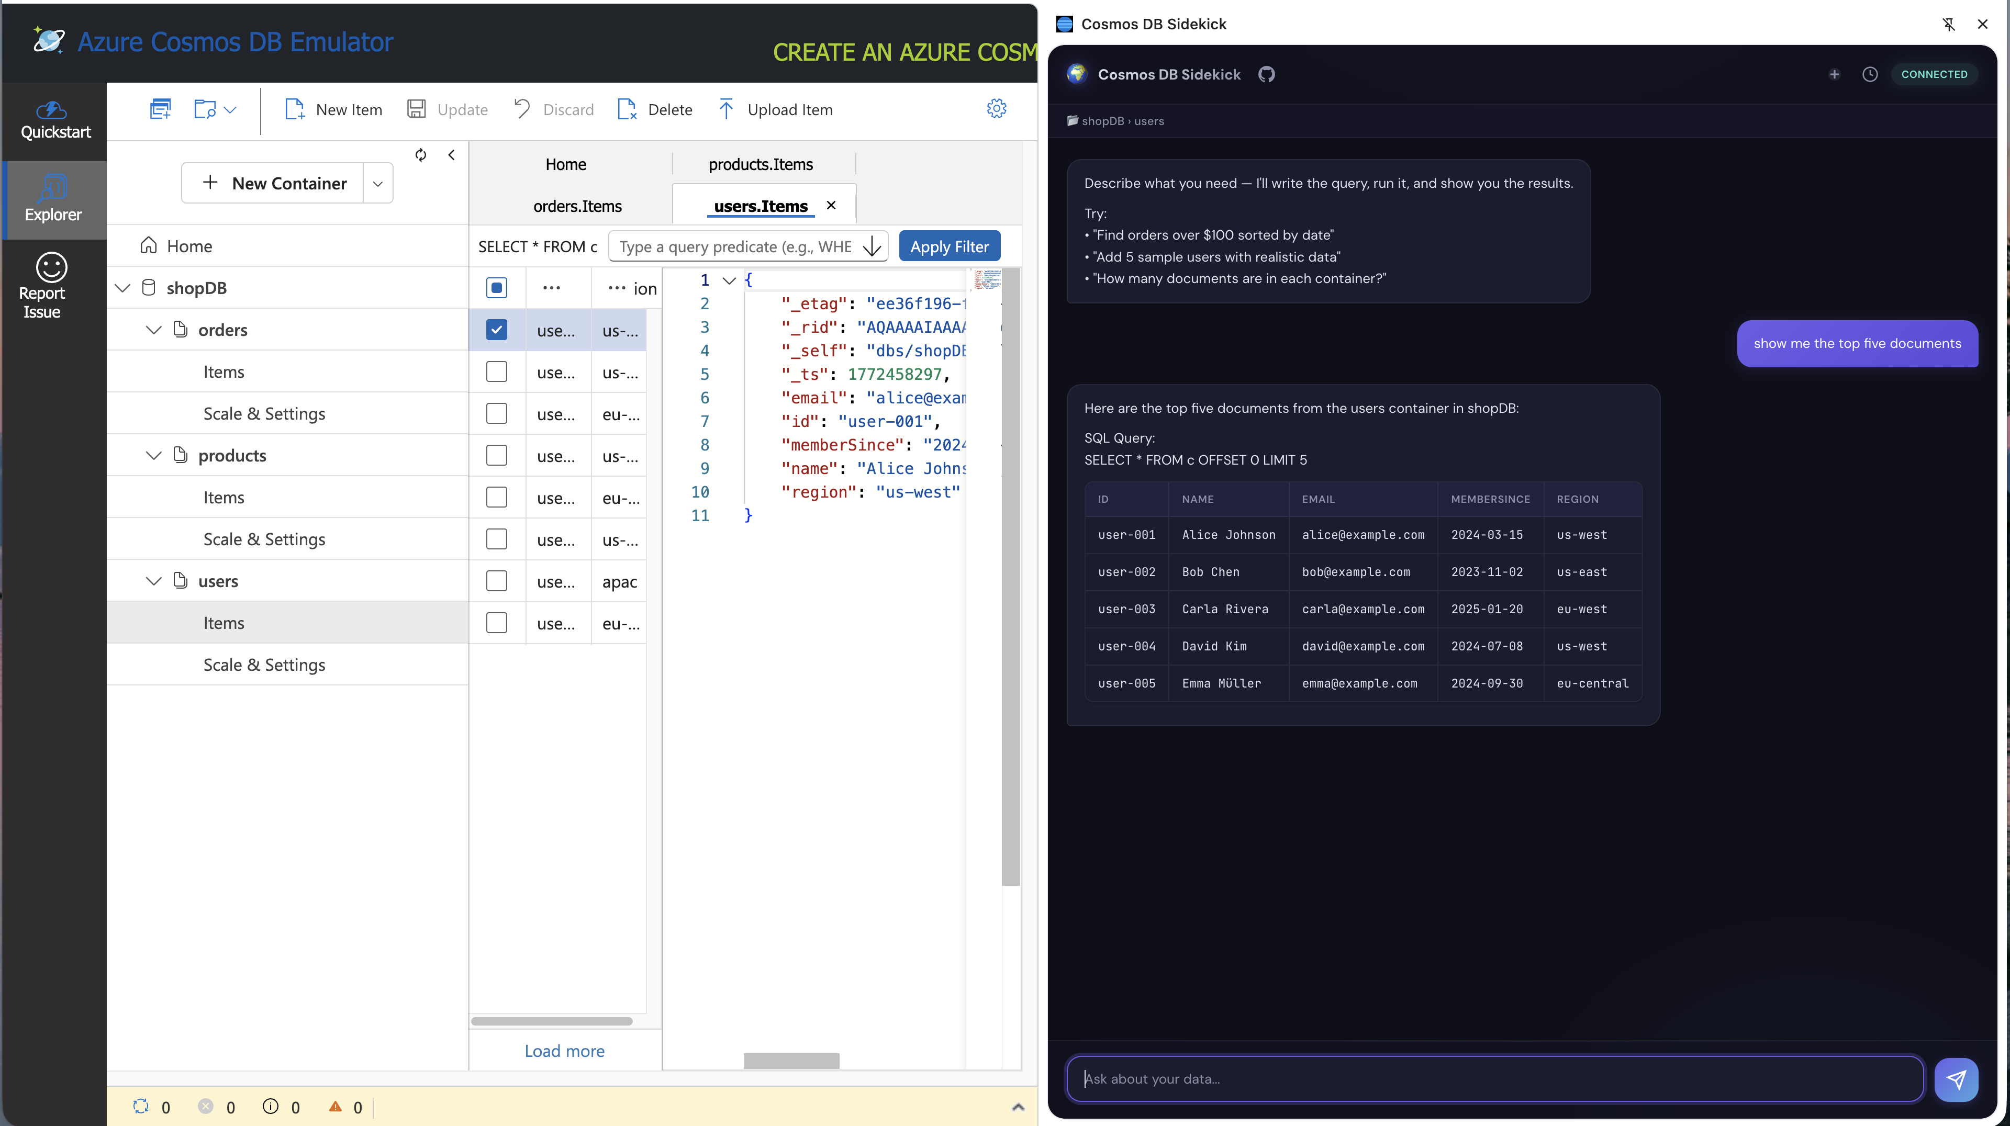Open the data explorer settings gear
This screenshot has height=1126, width=2010.
[997, 108]
